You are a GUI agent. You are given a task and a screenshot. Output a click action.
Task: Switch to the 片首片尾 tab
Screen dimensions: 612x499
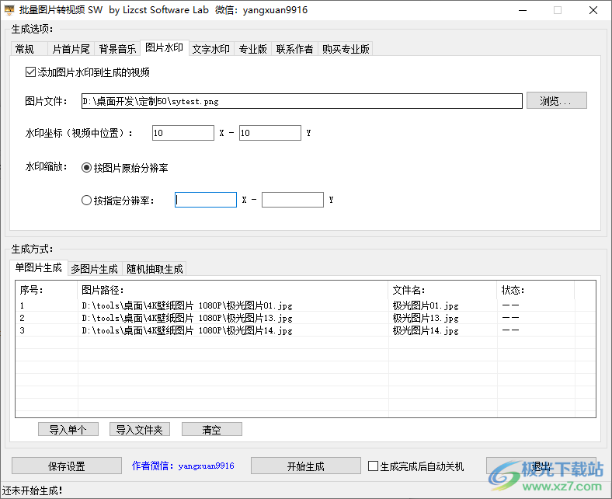pos(71,49)
